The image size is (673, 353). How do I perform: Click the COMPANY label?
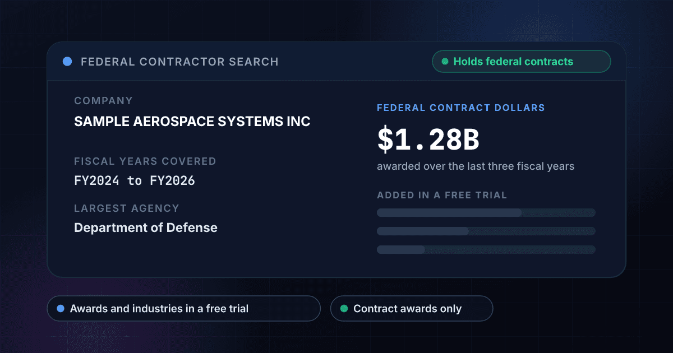103,101
